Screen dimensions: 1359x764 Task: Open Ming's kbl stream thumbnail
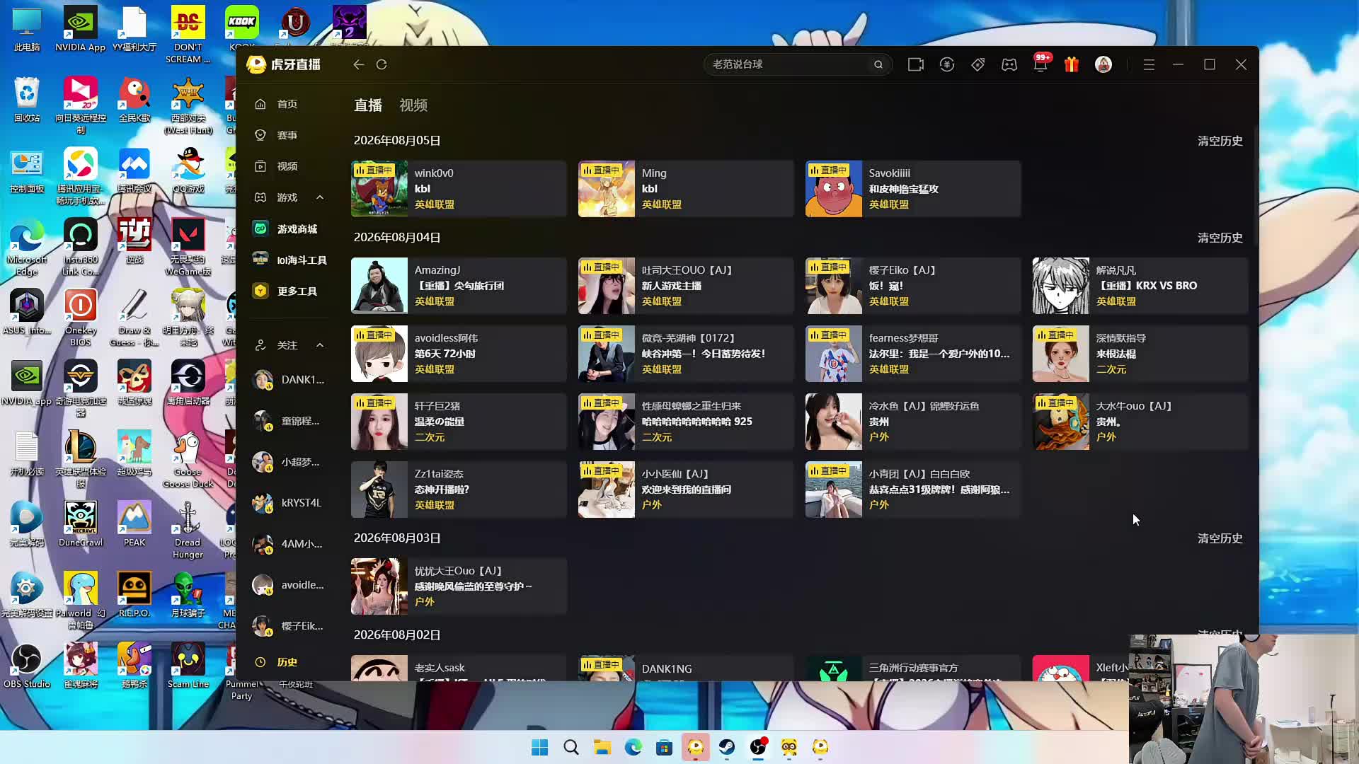pos(607,189)
